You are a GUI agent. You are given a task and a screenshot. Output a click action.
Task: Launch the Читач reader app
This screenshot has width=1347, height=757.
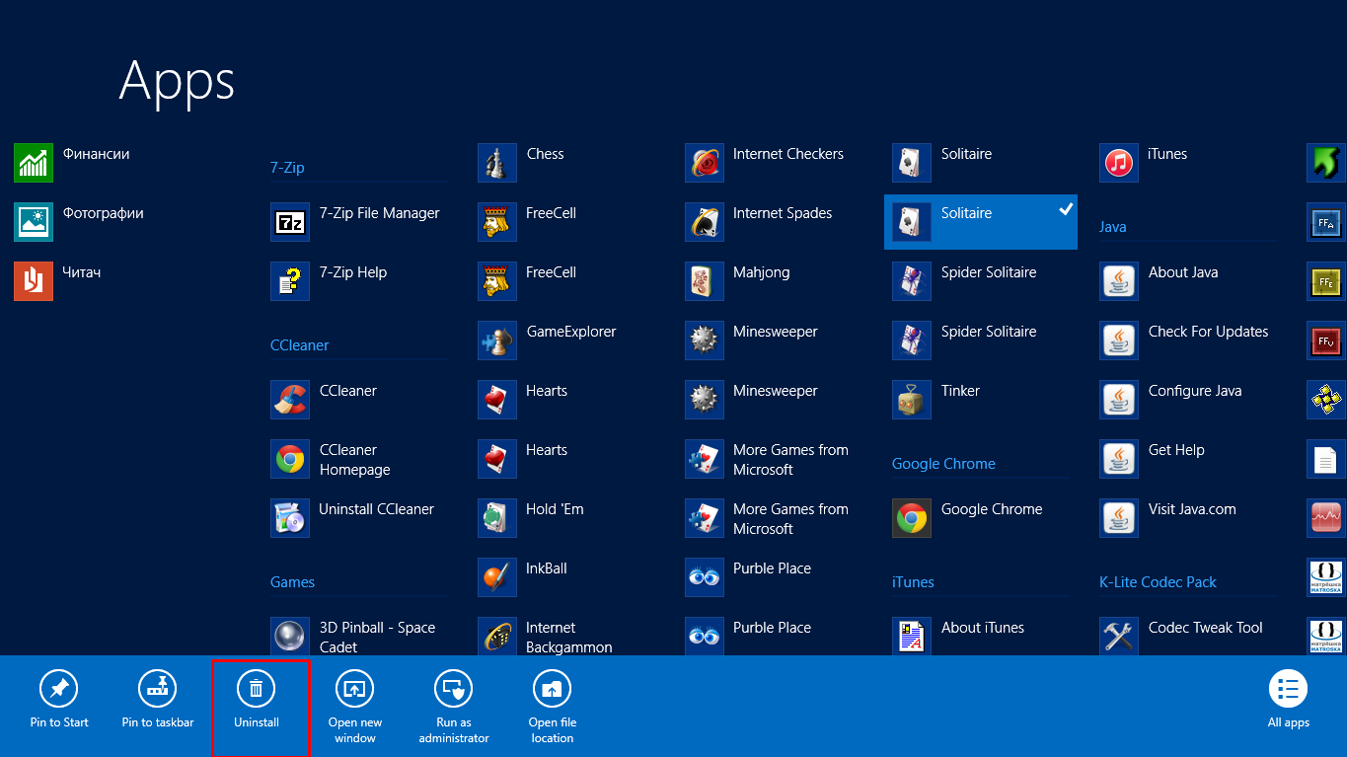click(x=57, y=281)
